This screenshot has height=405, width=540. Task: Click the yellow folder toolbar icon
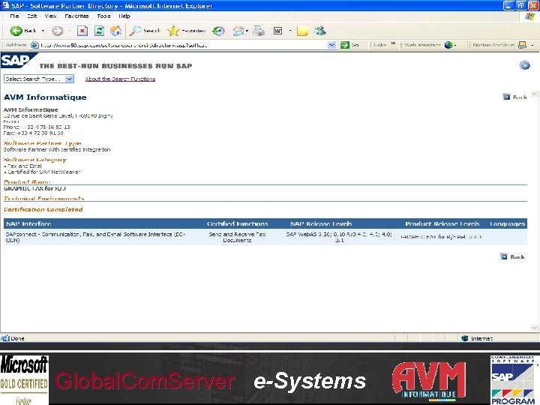(x=302, y=31)
